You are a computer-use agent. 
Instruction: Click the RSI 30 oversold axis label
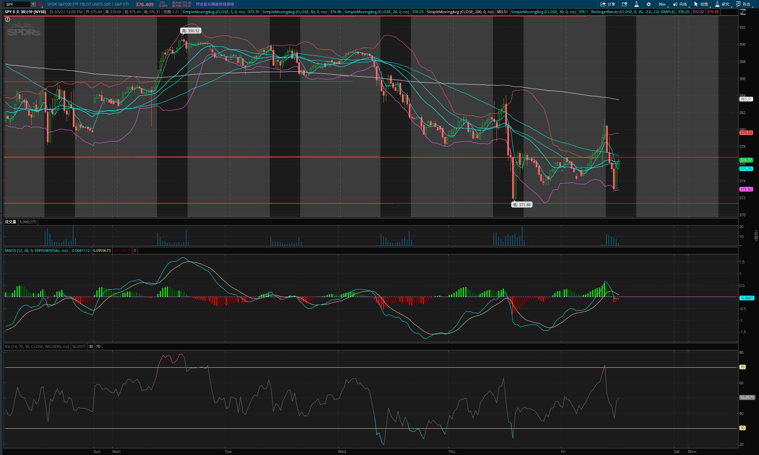point(742,428)
